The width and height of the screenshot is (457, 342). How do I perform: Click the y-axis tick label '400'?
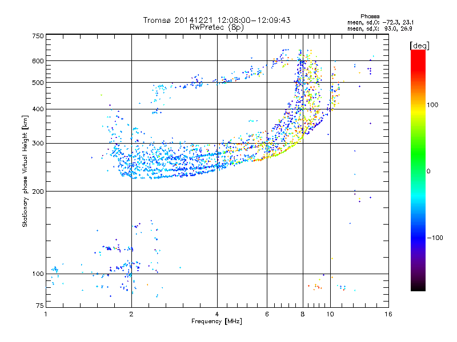38,109
